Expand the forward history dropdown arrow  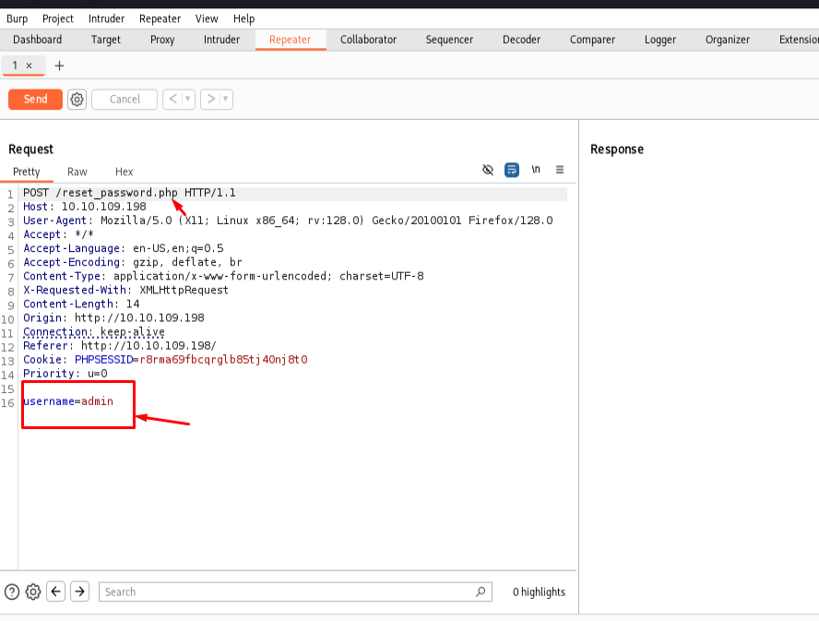tap(226, 99)
